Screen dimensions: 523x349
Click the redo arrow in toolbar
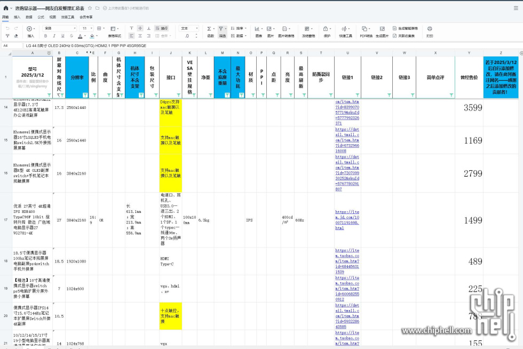point(15,29)
